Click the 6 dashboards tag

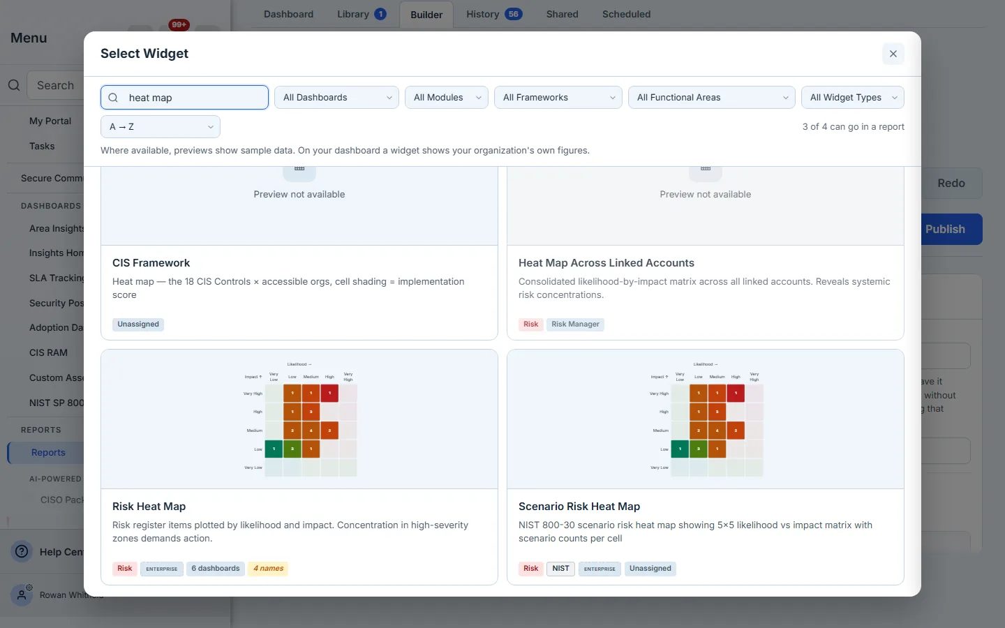[216, 569]
